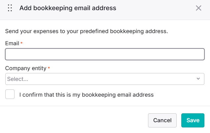Click the down chevron in Company entity
The width and height of the screenshot is (210, 133).
(x=198, y=79)
